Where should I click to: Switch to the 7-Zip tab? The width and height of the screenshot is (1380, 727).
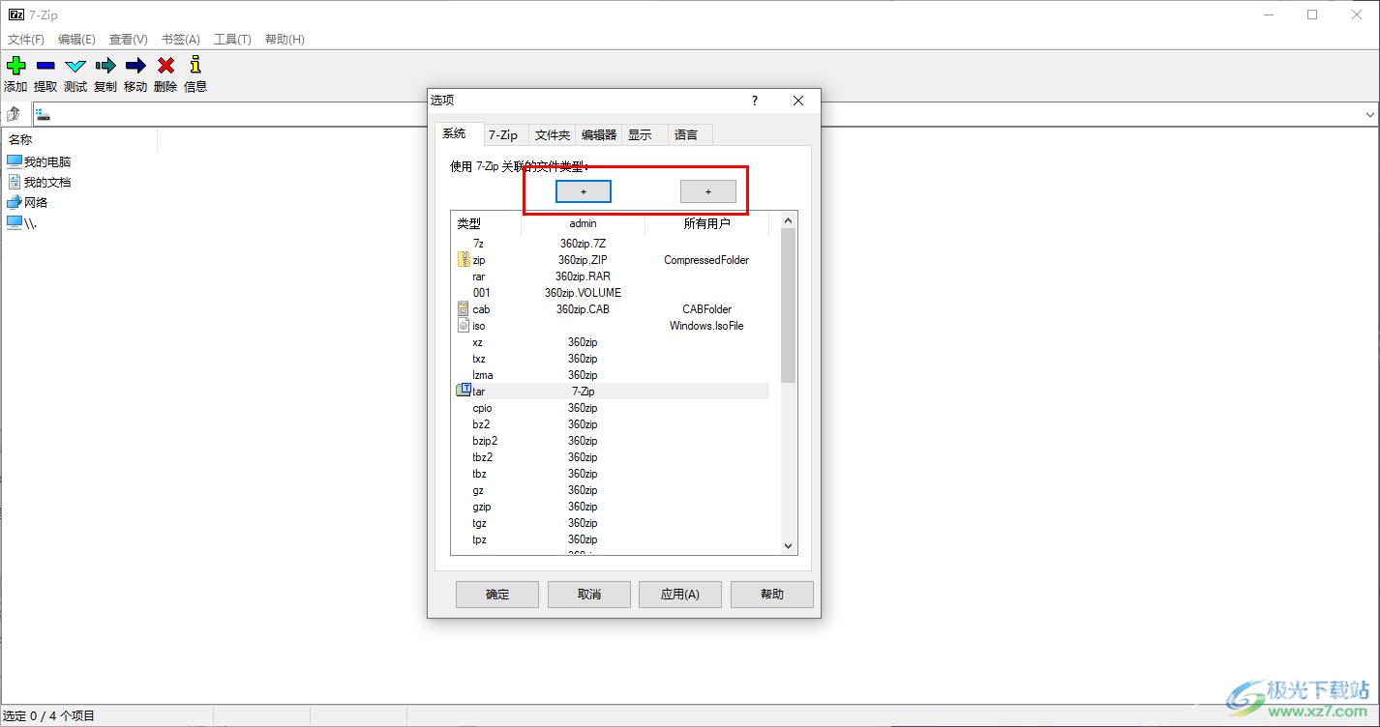pos(503,135)
